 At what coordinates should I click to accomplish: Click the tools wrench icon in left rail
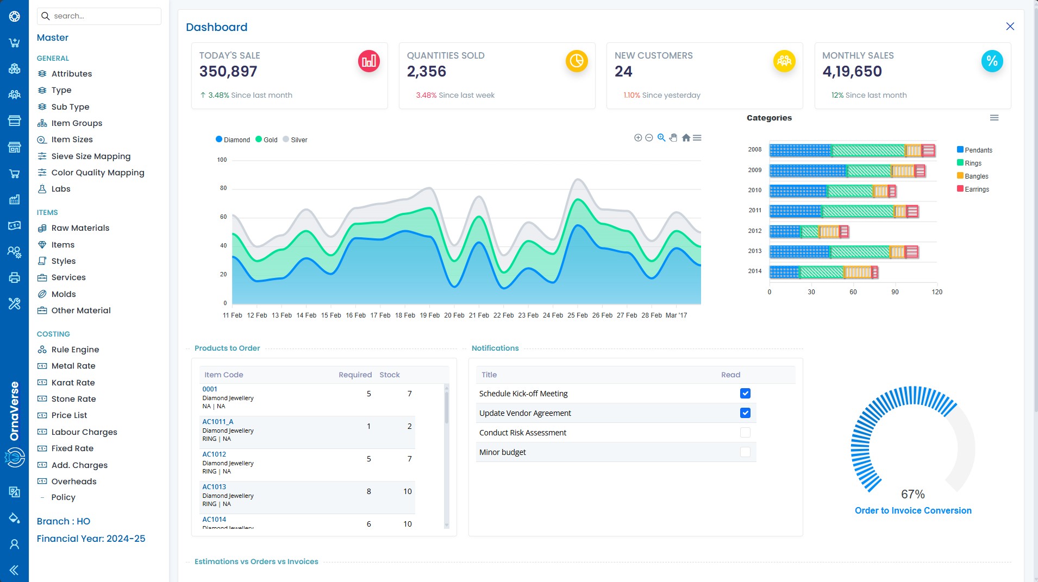click(x=14, y=304)
